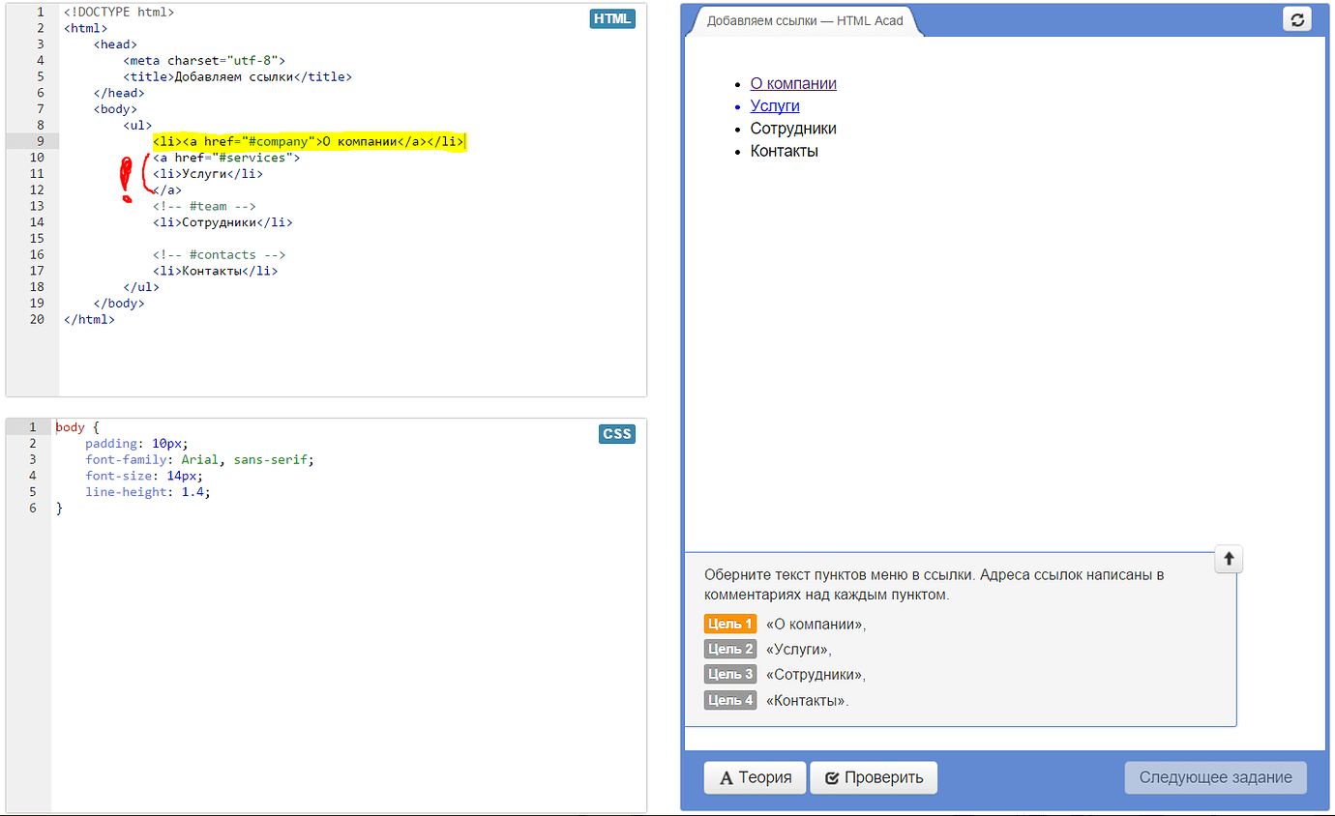Image resolution: width=1335 pixels, height=816 pixels.
Task: Click into the font-size line in CSS editor
Action: point(144,476)
